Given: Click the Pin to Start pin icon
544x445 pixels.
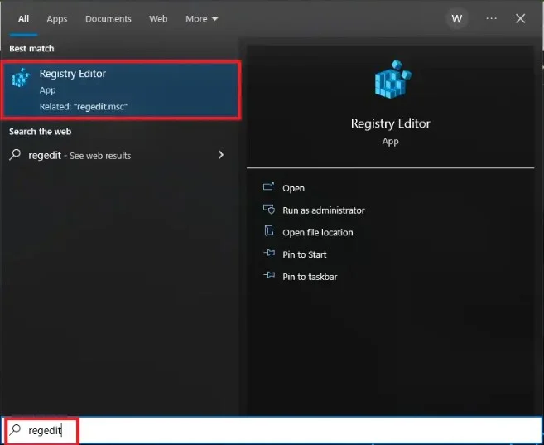Looking at the screenshot, I should click(267, 254).
